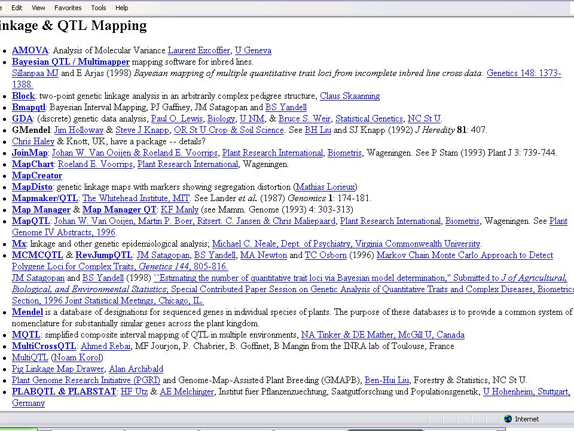Open the Block software link

coord(23,96)
